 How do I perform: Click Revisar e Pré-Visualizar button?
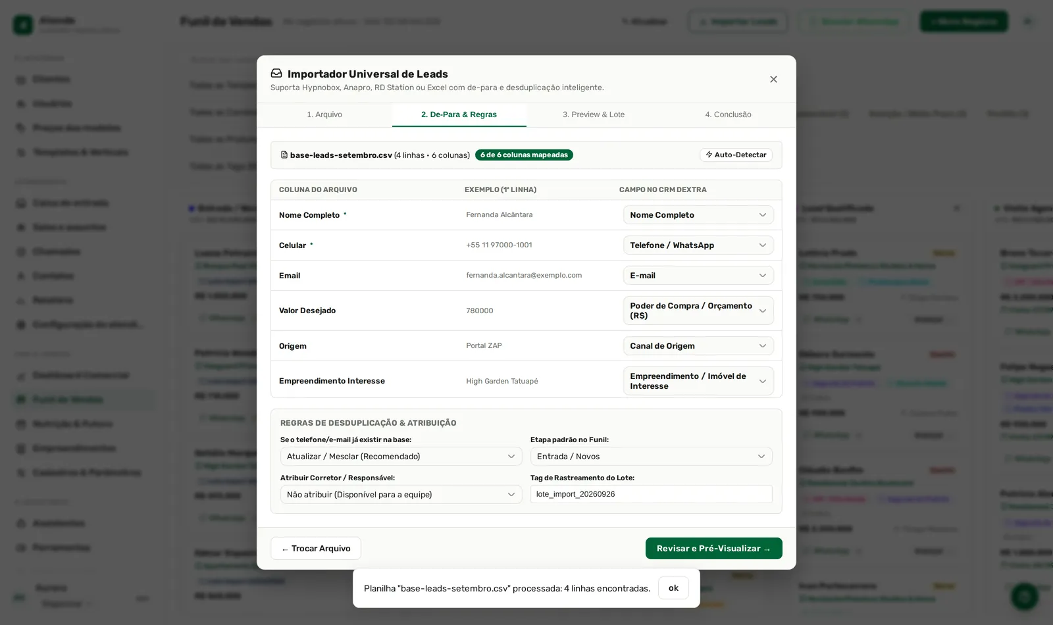(713, 549)
